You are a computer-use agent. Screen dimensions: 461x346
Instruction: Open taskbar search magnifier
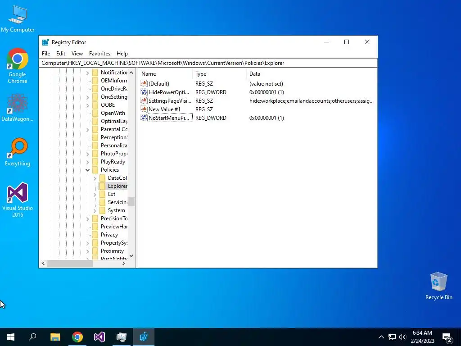tap(32, 337)
